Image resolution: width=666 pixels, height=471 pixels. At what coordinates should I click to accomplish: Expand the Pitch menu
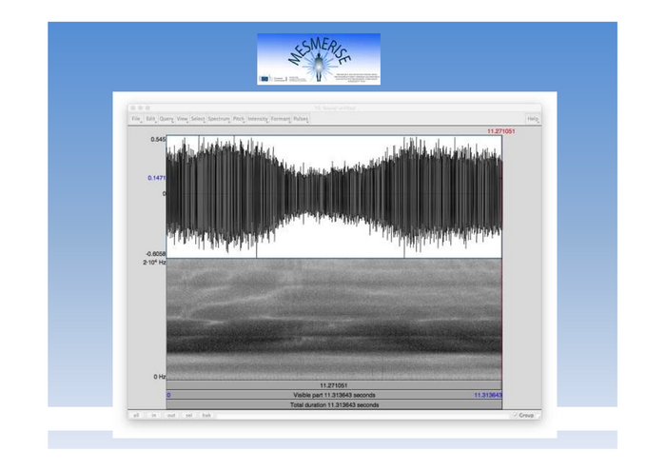pos(239,119)
